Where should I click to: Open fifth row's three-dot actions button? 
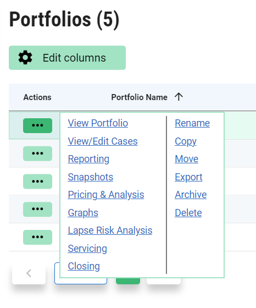38,237
